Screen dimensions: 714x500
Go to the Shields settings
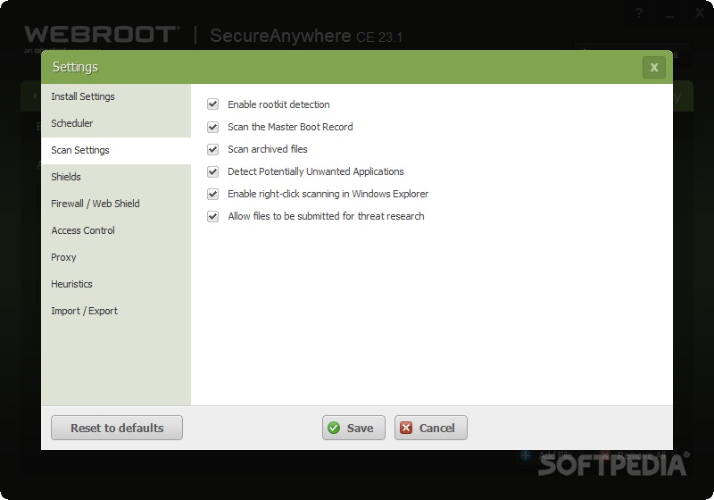point(116,177)
